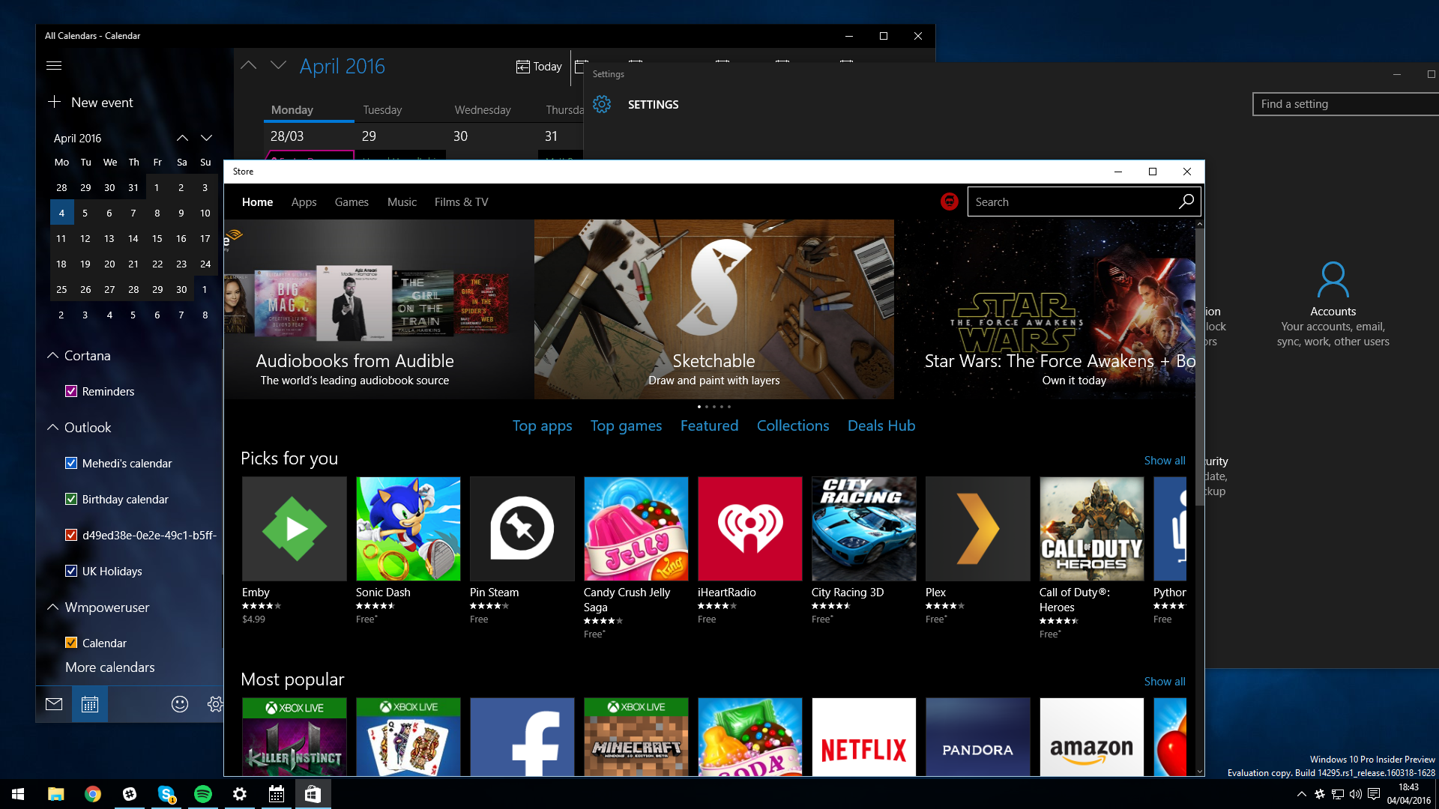Viewport: 1439px width, 809px height.
Task: Click the Store search input field
Action: click(1073, 202)
